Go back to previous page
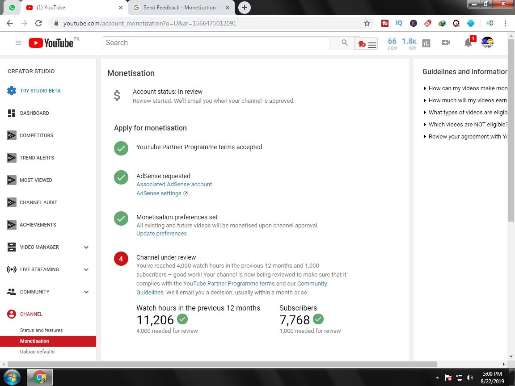Image resolution: width=515 pixels, height=386 pixels. pos(10,23)
